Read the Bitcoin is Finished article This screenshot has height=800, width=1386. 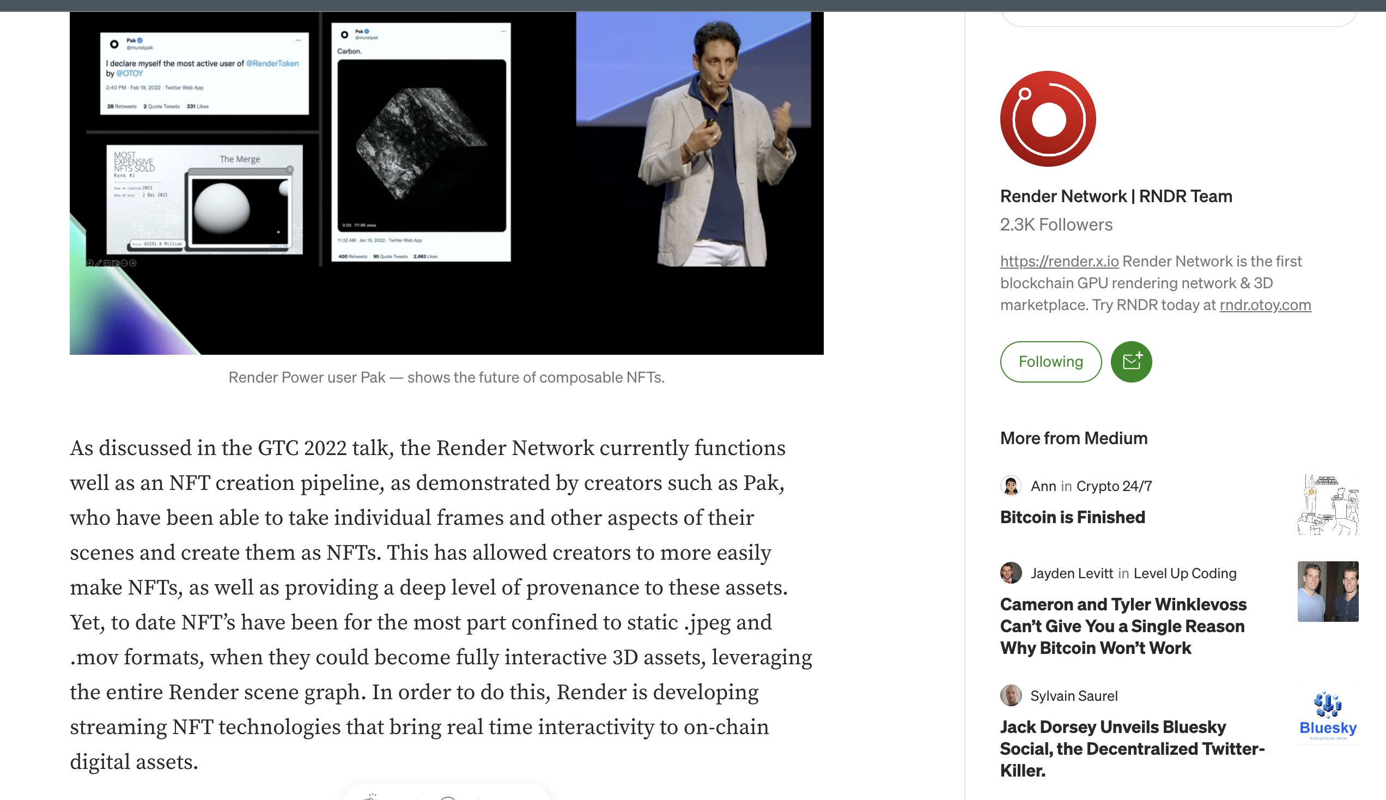click(x=1072, y=517)
